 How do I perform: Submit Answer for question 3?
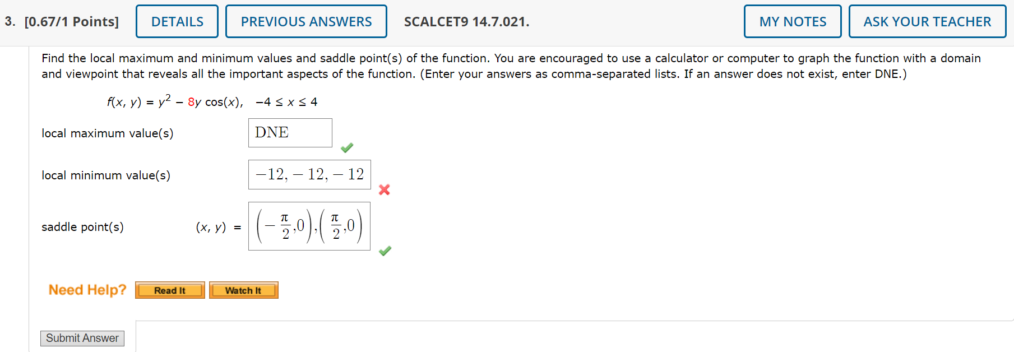(82, 338)
